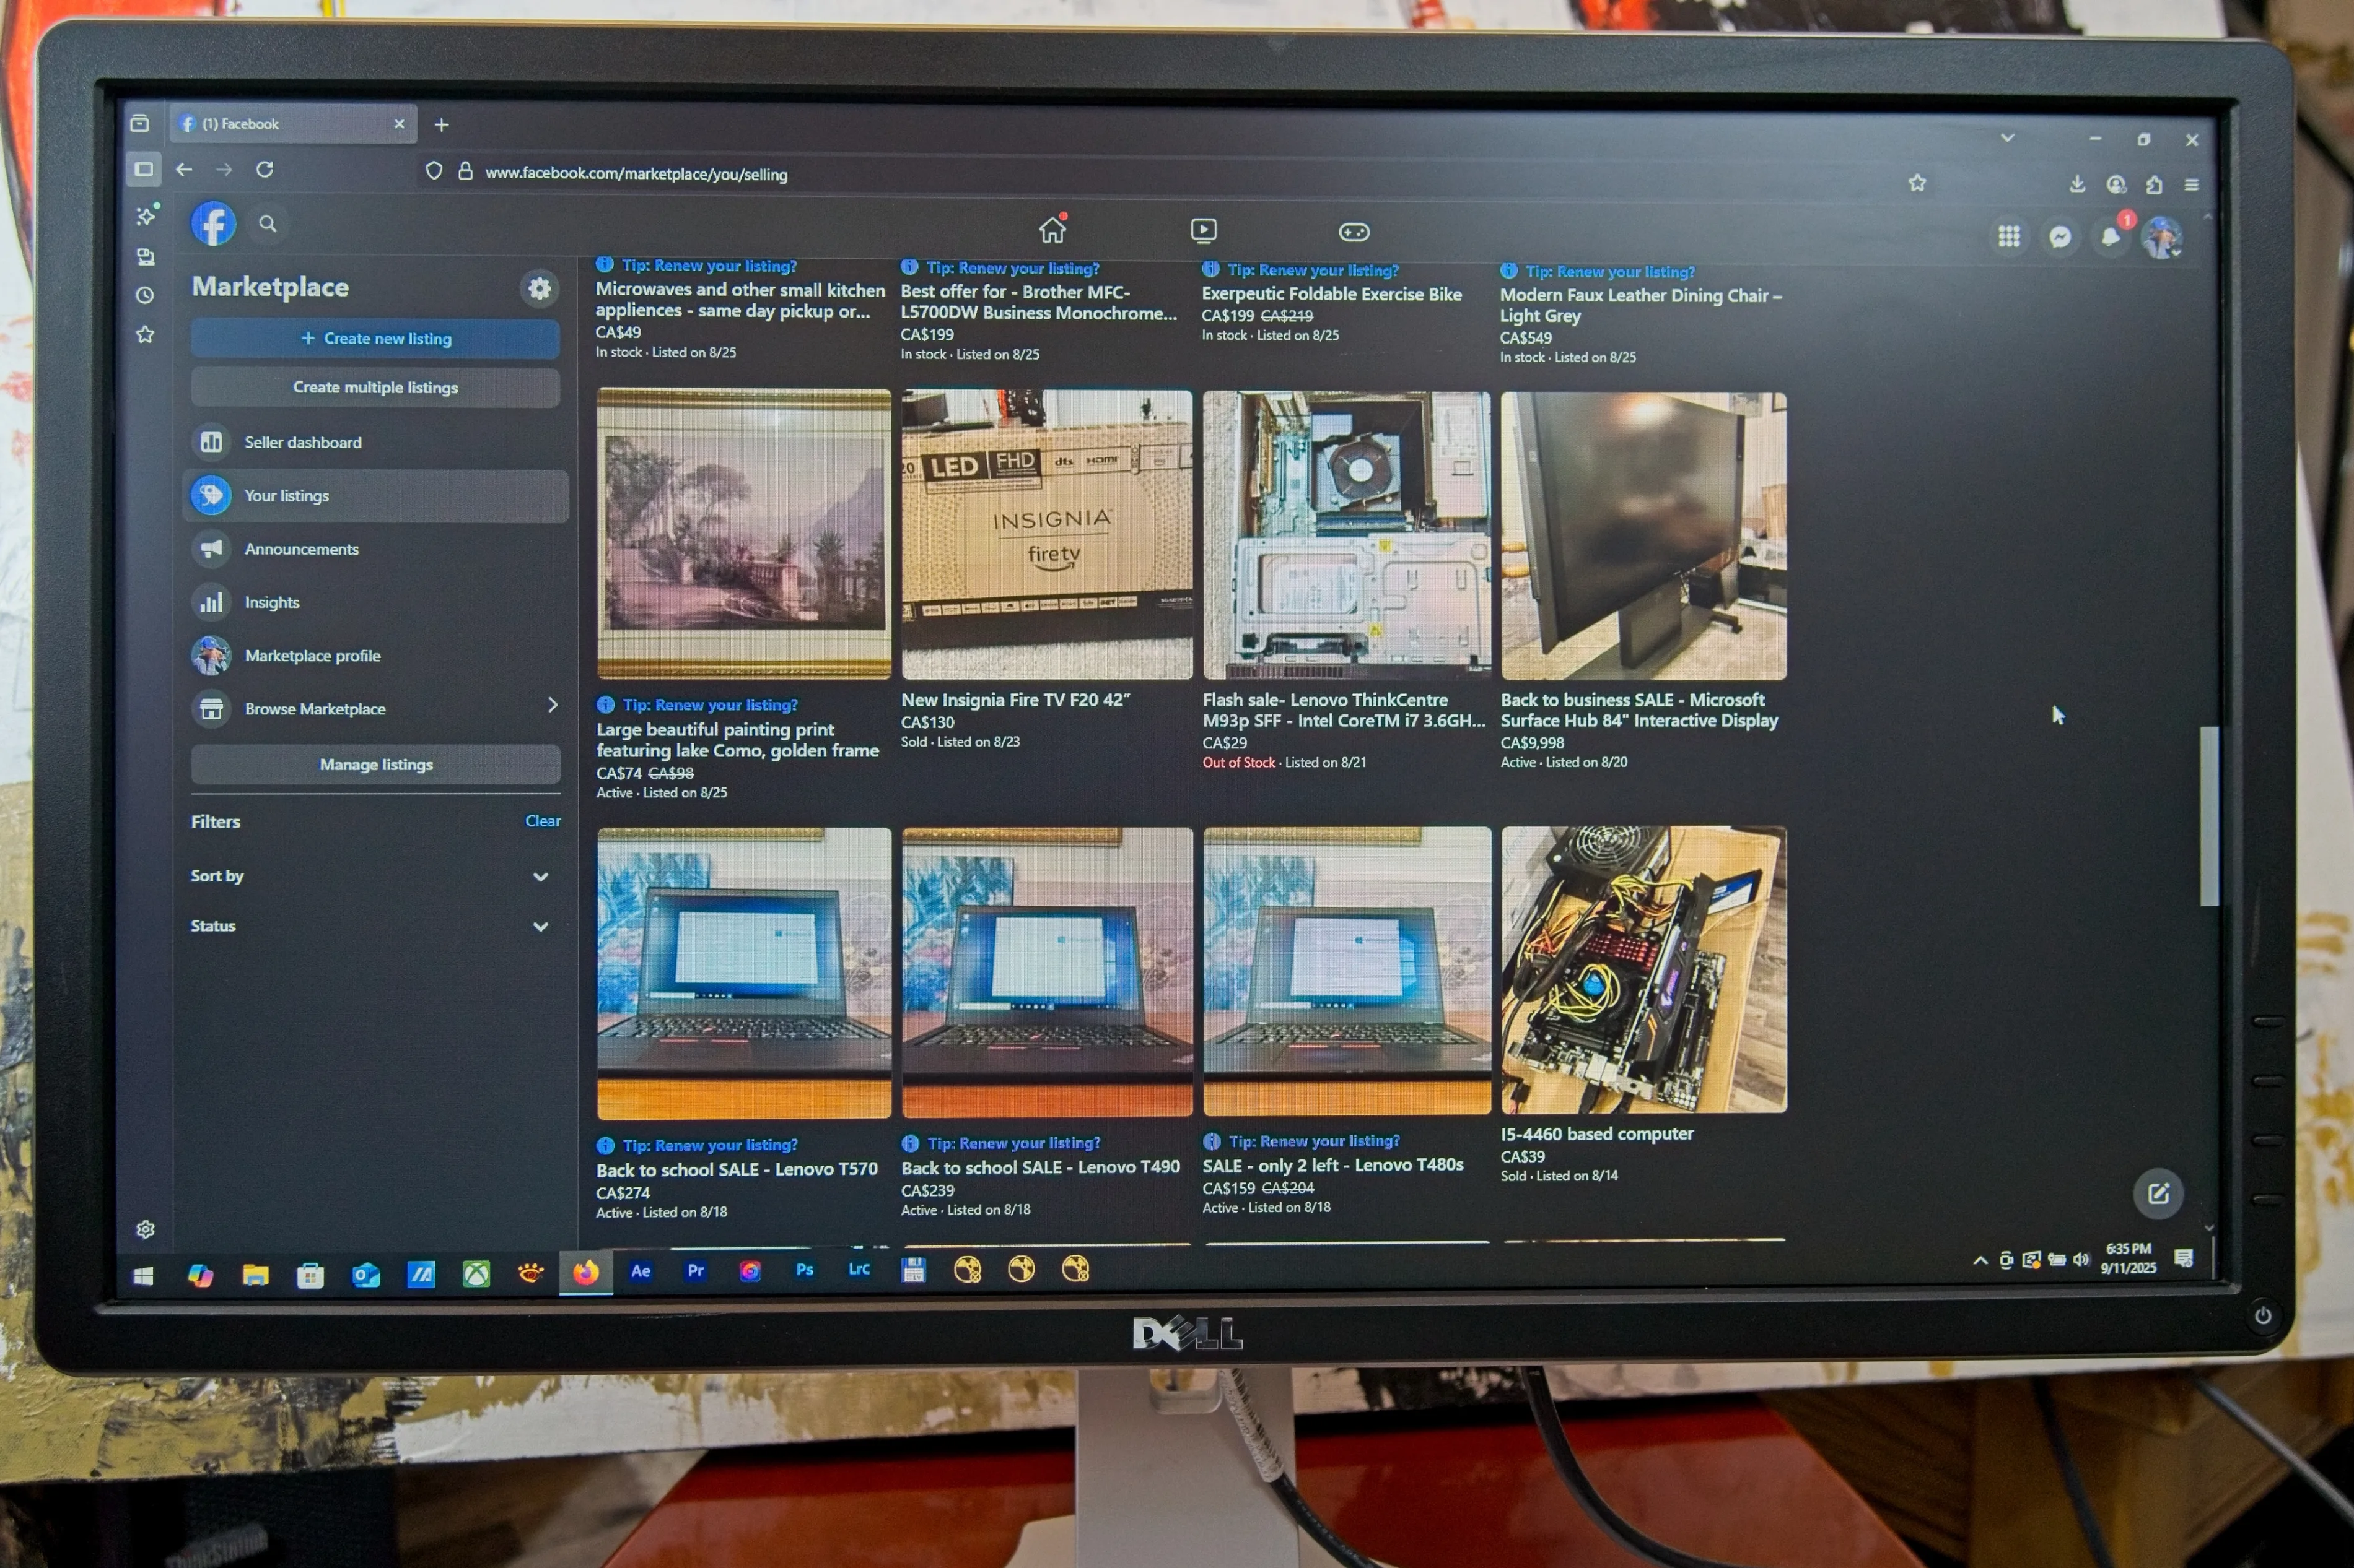Switch to the (1) Facebook browser tab
This screenshot has width=2354, height=1568.
coord(240,123)
